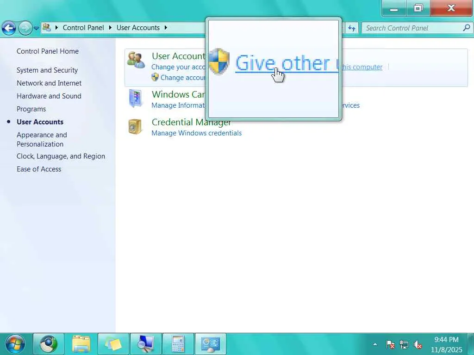Click Change your account picture link
Viewport: 474px width, 355px height.
(x=178, y=67)
